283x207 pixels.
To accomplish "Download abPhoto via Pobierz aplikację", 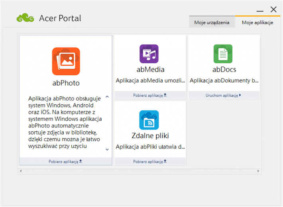I will [x=65, y=161].
